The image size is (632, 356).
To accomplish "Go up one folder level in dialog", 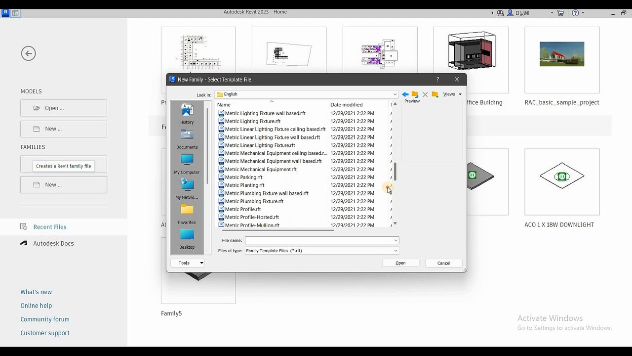I will tap(415, 94).
